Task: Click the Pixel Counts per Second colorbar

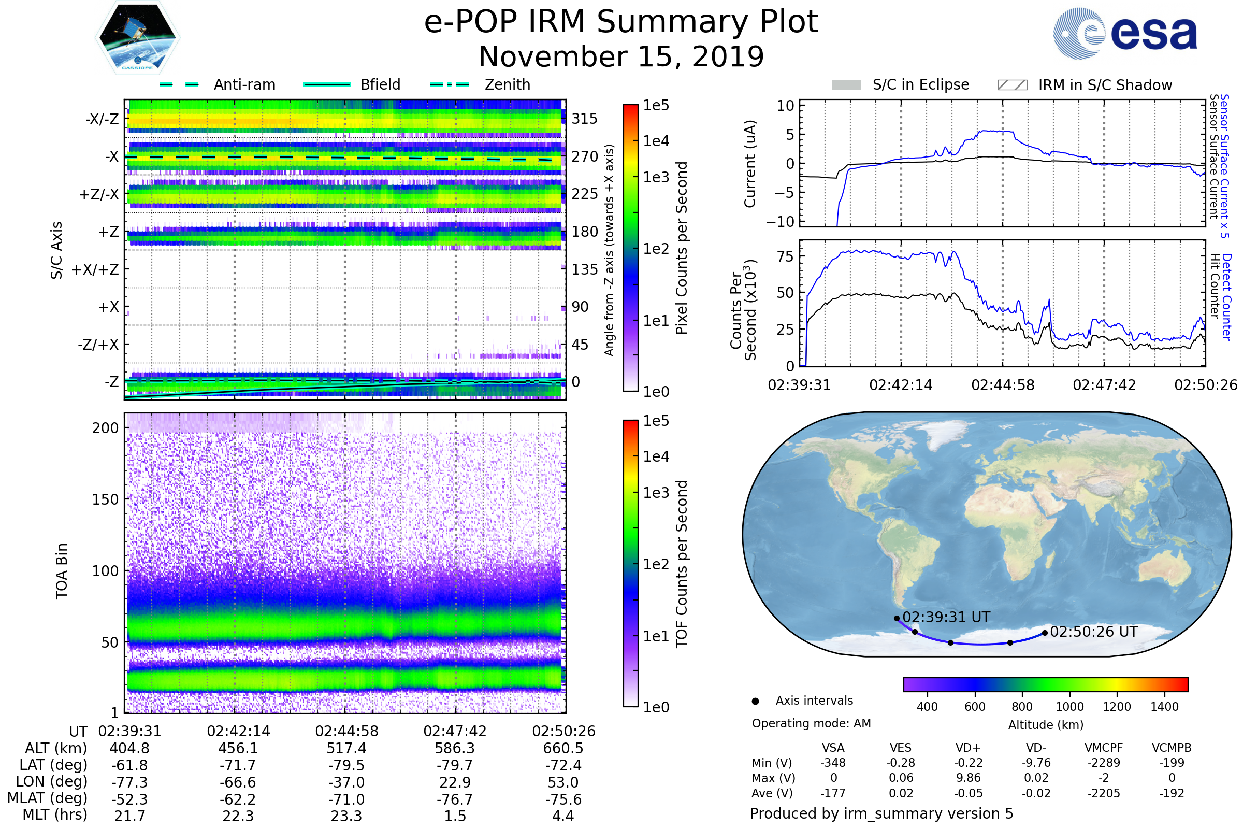Action: click(630, 248)
